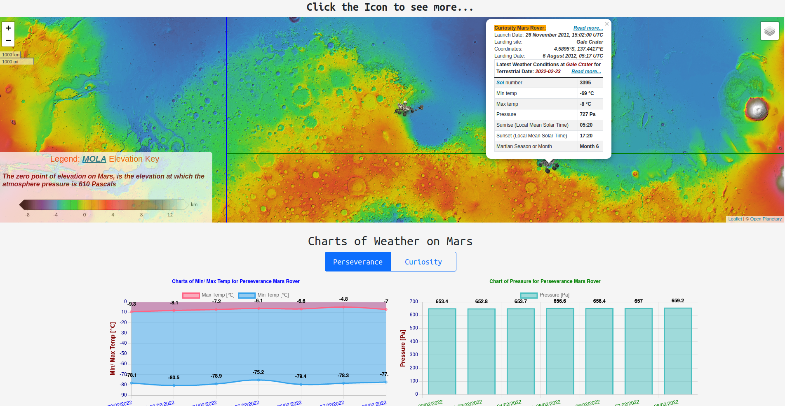Toggle Max Temp series in legend

[x=208, y=295]
